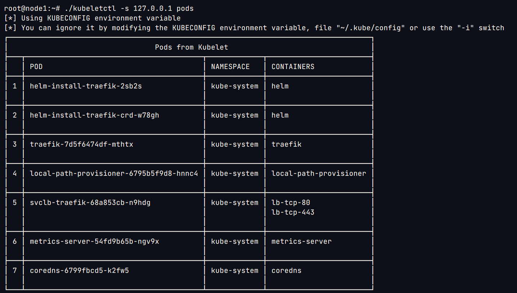Select pod name helm-install-traefik-2sb2s
Image resolution: width=517 pixels, height=293 pixels.
[x=86, y=86]
